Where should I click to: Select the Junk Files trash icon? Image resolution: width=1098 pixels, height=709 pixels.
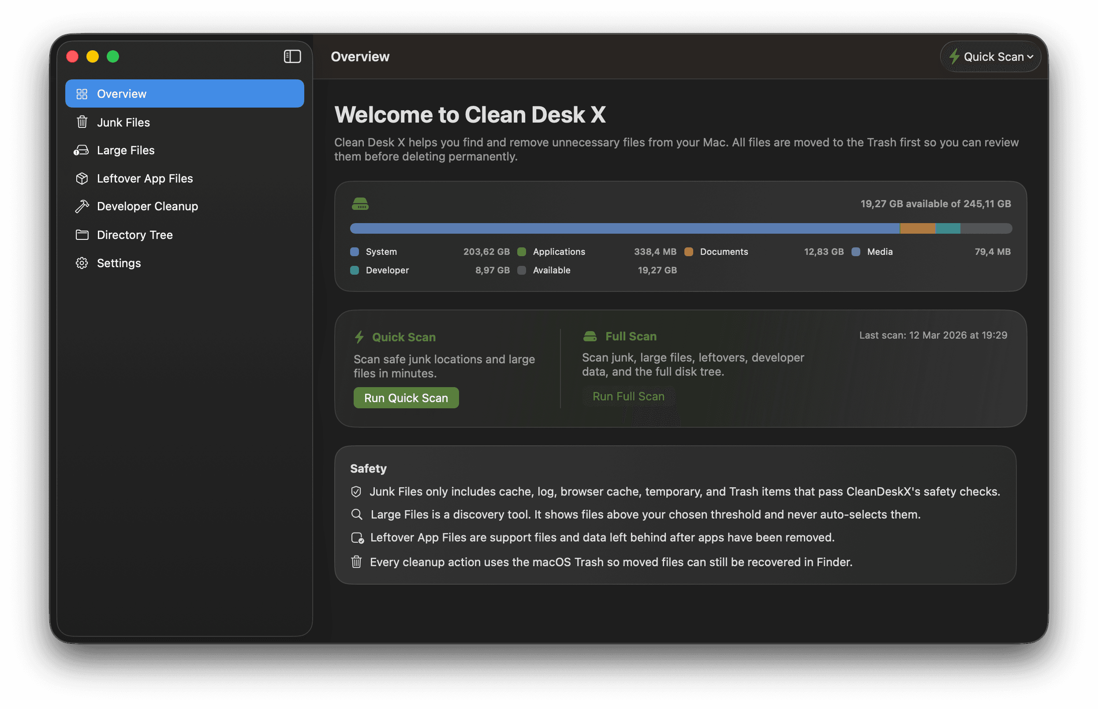coord(82,122)
